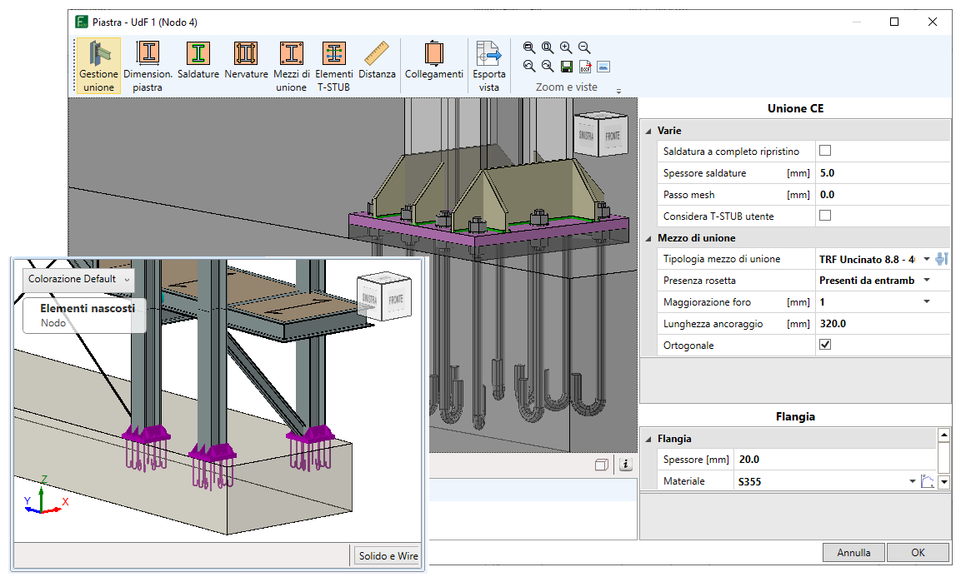Open the Colorazione Default dropdown
Image resolution: width=961 pixels, height=577 pixels.
click(x=78, y=279)
